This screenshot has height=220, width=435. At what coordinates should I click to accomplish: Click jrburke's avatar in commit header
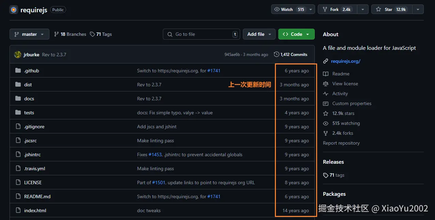click(x=18, y=55)
